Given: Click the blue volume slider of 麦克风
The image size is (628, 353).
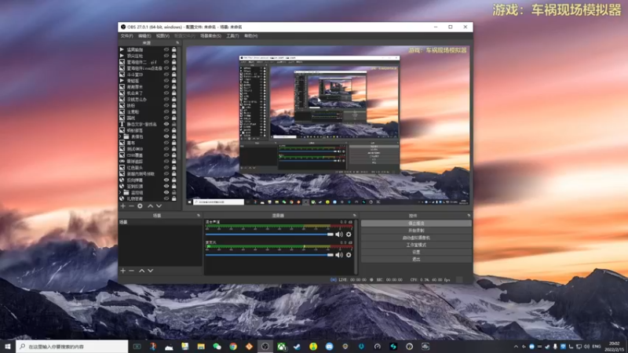Looking at the screenshot, I should pyautogui.click(x=269, y=255).
